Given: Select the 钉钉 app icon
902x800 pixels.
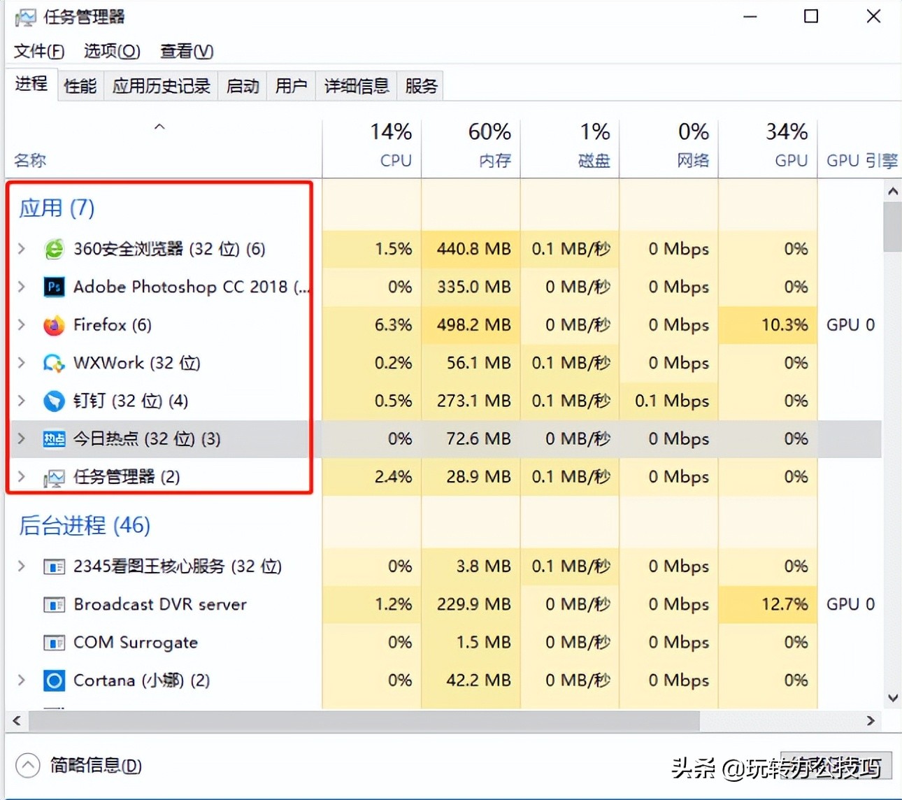Looking at the screenshot, I should tap(53, 401).
